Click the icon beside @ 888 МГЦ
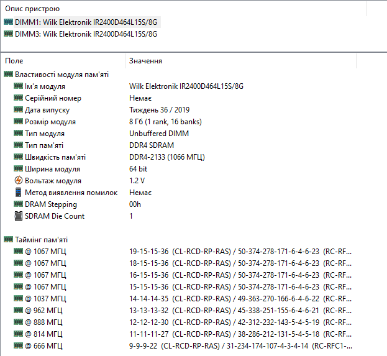The image size is (387, 356). click(x=18, y=322)
